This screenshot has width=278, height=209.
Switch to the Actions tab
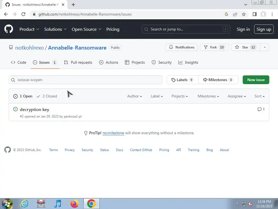(109, 62)
